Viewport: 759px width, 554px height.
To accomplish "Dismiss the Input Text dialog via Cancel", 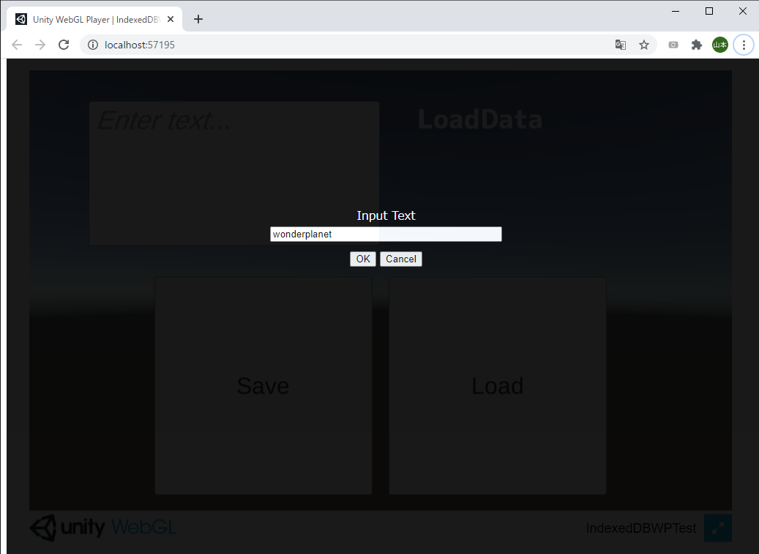I will [x=400, y=259].
